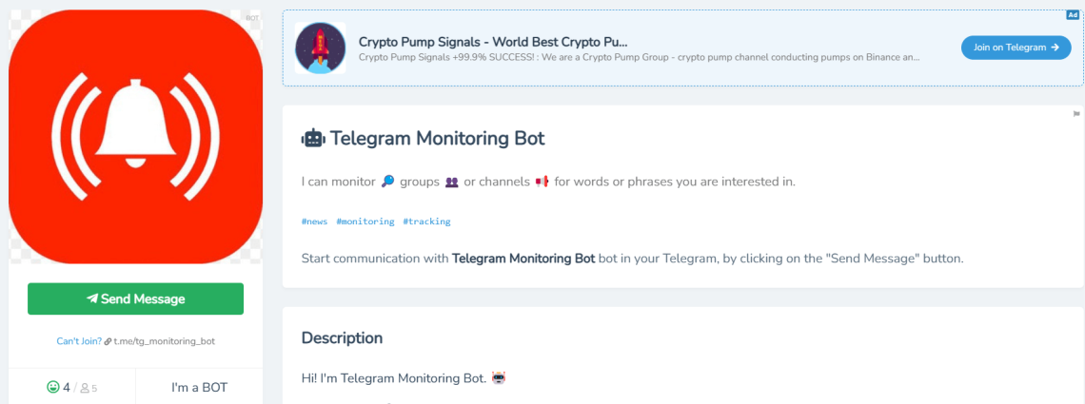Click the member count person icon

pos(85,388)
